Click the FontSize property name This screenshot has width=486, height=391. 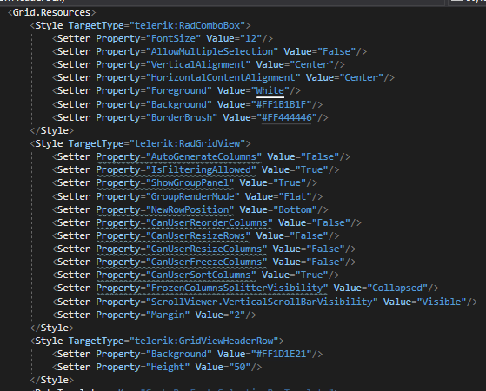tap(173, 38)
